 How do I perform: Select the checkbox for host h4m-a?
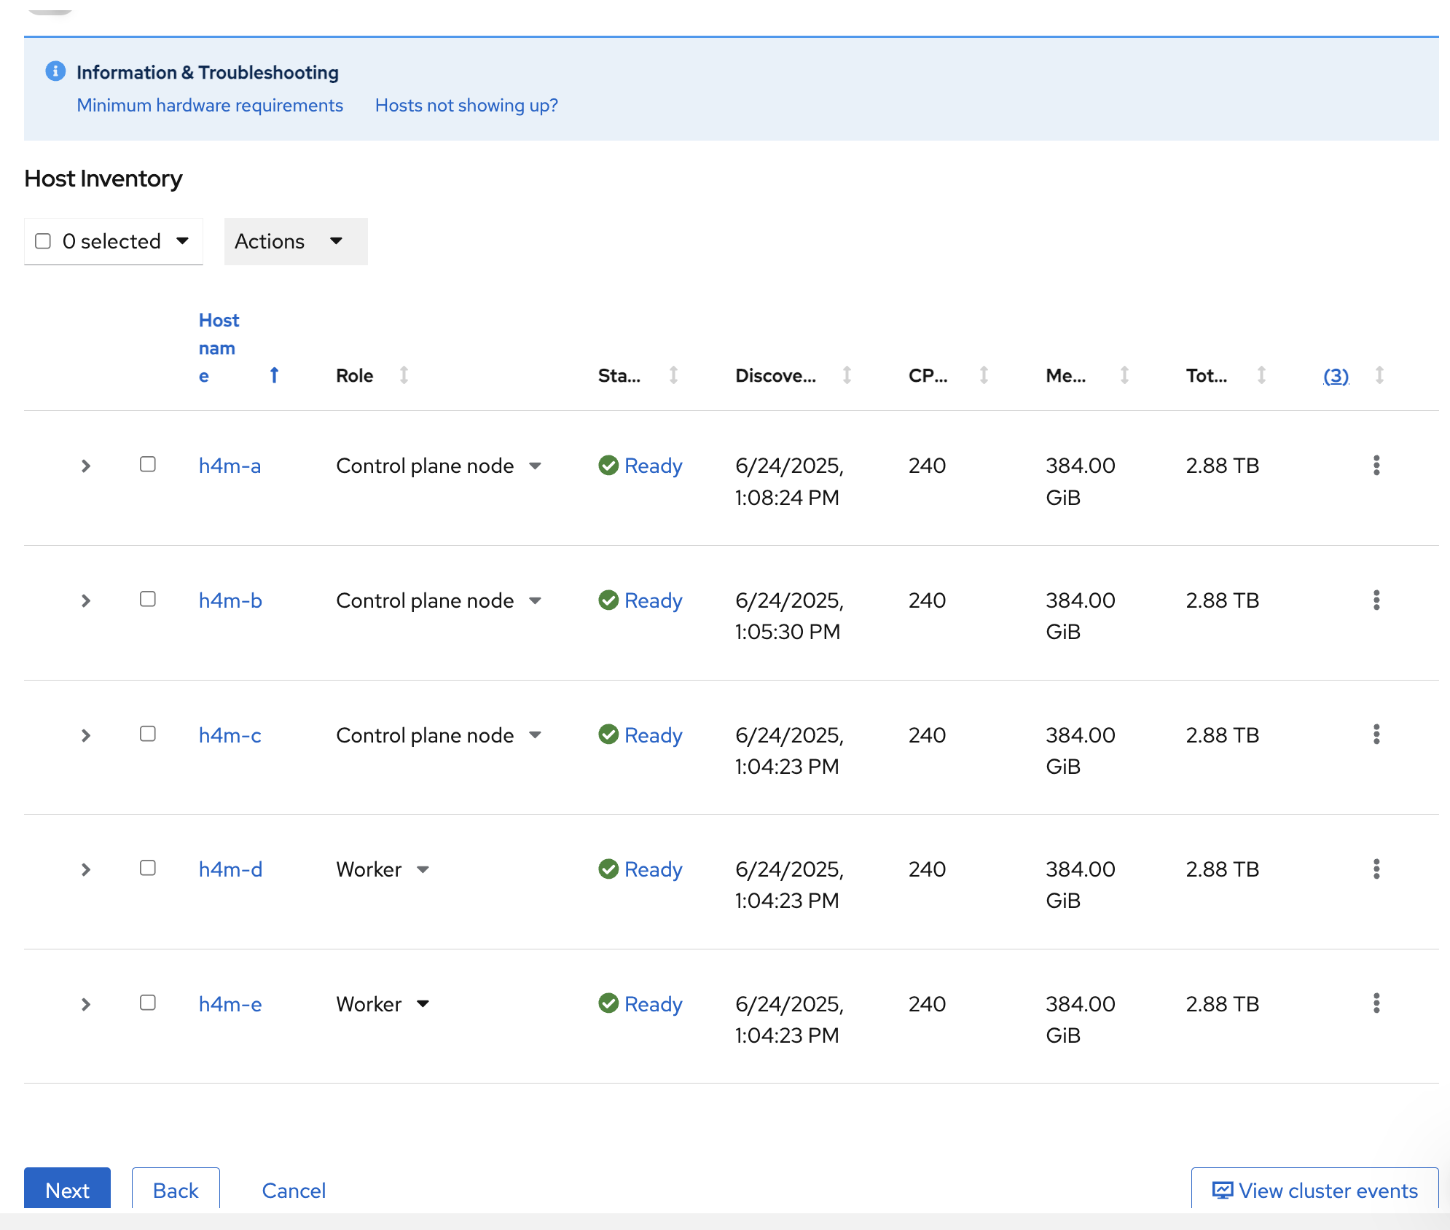tap(148, 466)
